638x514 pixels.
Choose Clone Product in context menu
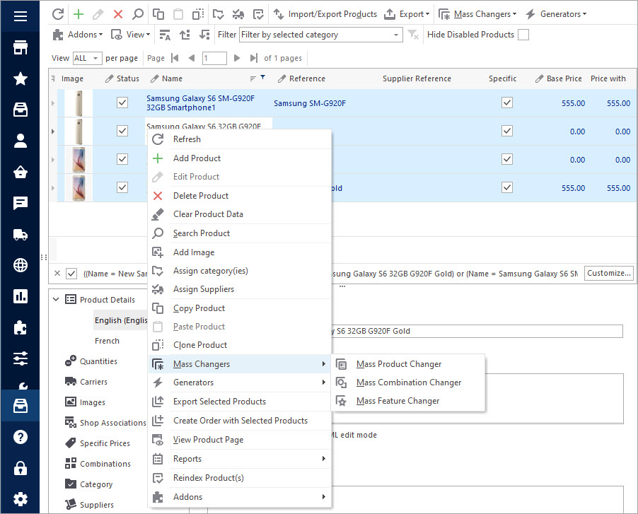coord(240,345)
